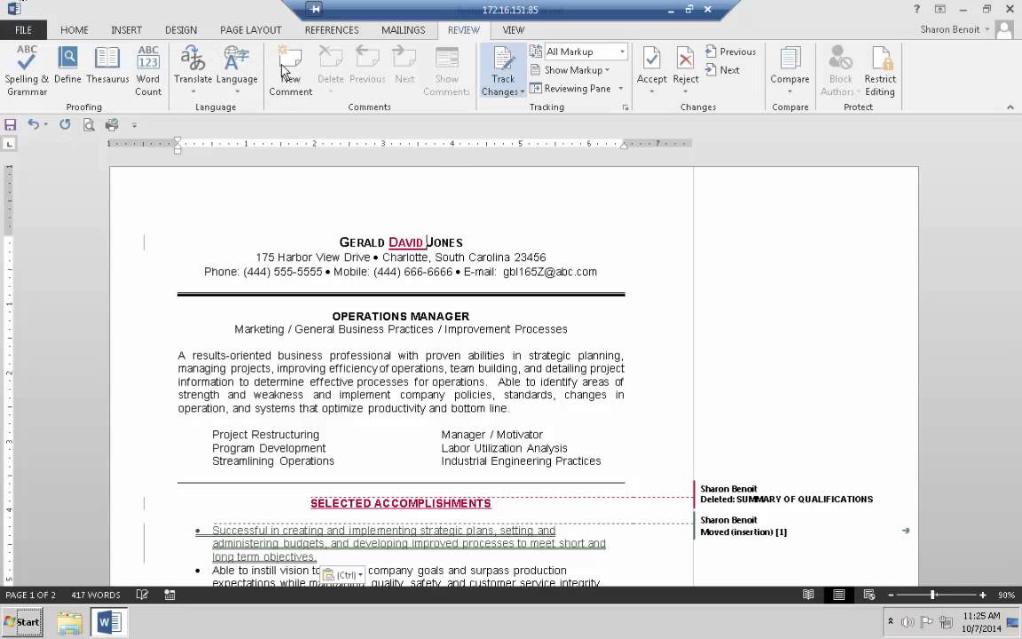Save the document from Quick Access
Viewport: 1022px width, 639px height.
click(11, 124)
